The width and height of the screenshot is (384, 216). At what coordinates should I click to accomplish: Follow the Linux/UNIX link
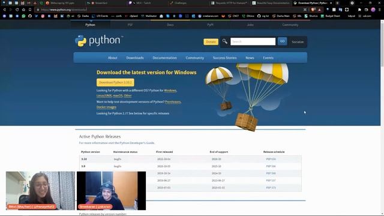click(x=104, y=95)
